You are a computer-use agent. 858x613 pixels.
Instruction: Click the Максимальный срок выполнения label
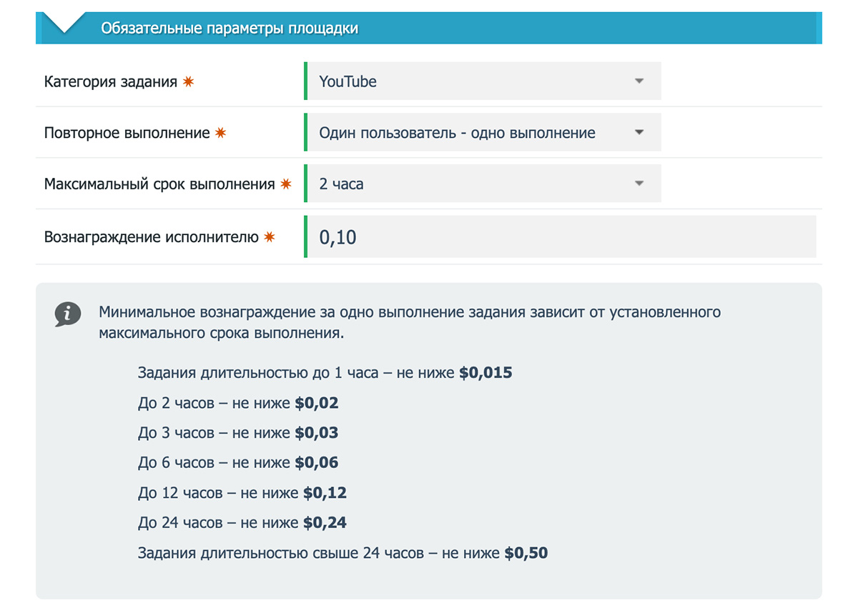159,184
